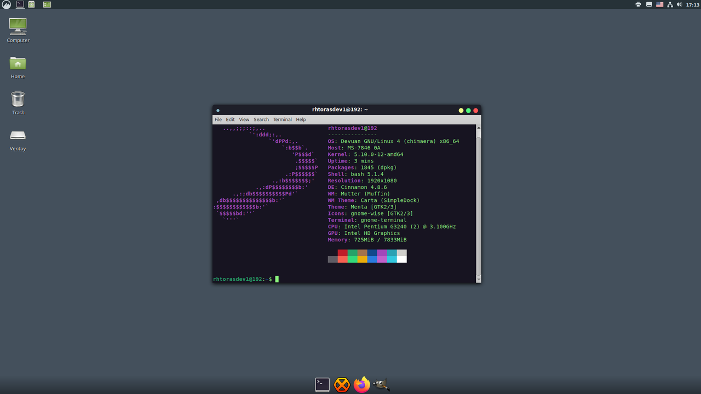Click the 'Packages: 1845 (dpkg)' line

[x=362, y=167]
